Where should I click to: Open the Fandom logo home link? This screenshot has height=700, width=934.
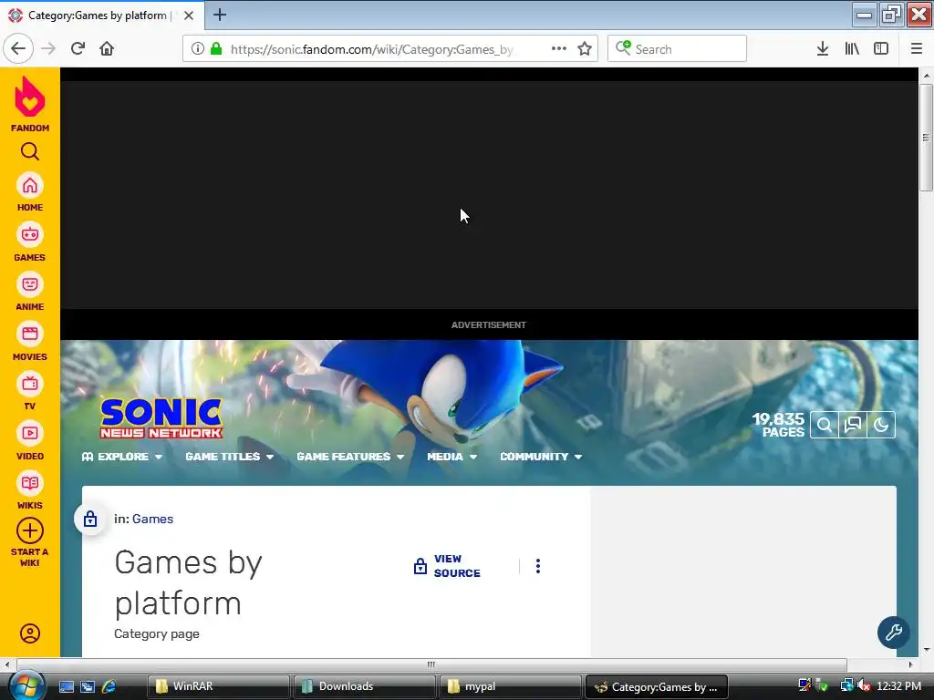point(30,104)
